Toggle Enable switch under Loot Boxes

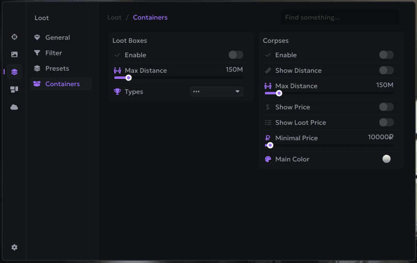click(x=236, y=55)
